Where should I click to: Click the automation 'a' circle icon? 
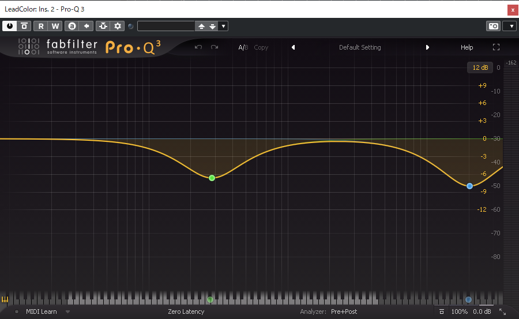[x=72, y=26]
